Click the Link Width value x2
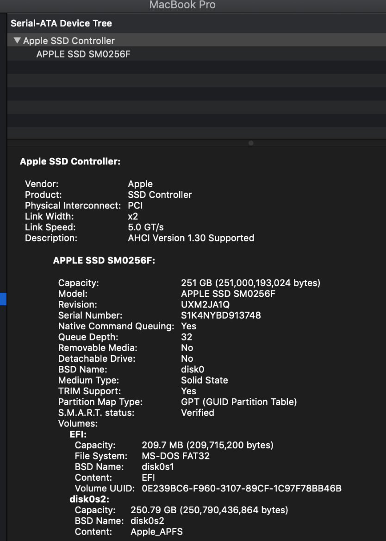Viewport: 386px width, 541px height. (133, 216)
